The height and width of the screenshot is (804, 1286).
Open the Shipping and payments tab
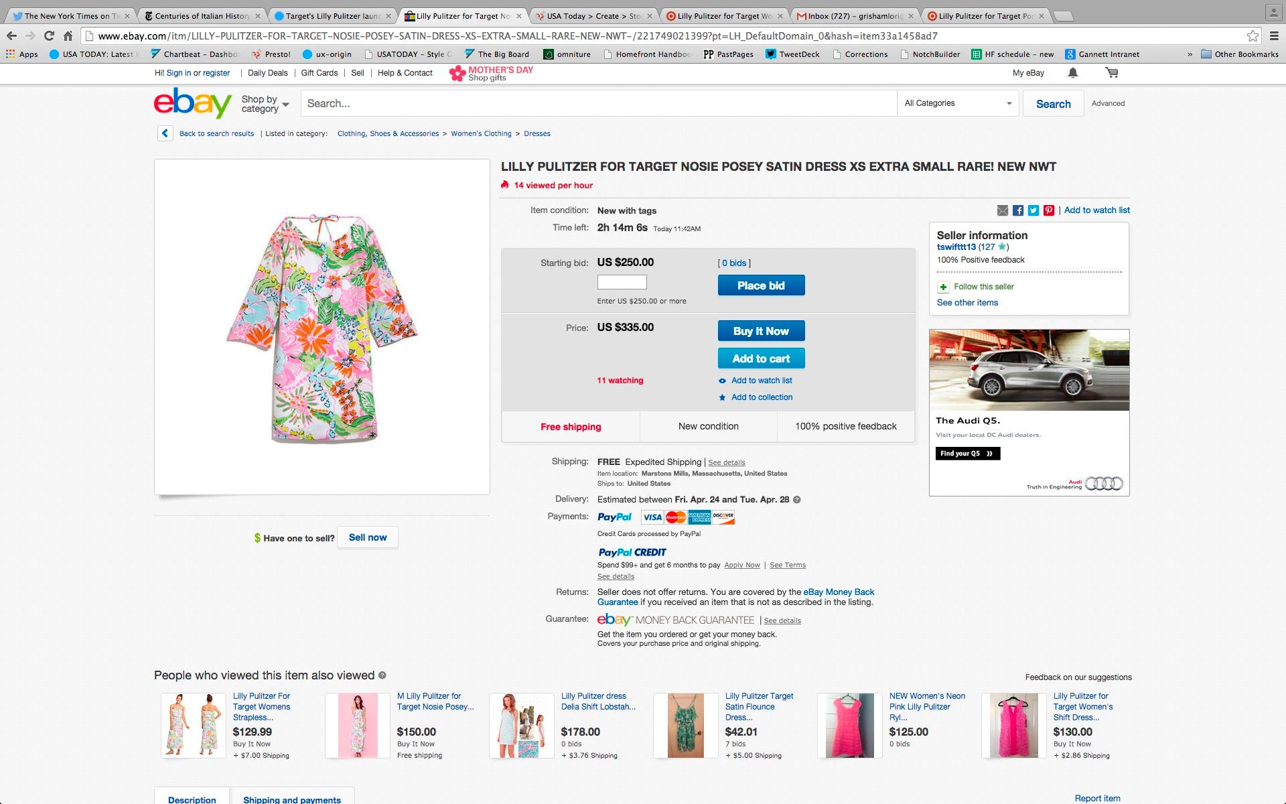[292, 799]
